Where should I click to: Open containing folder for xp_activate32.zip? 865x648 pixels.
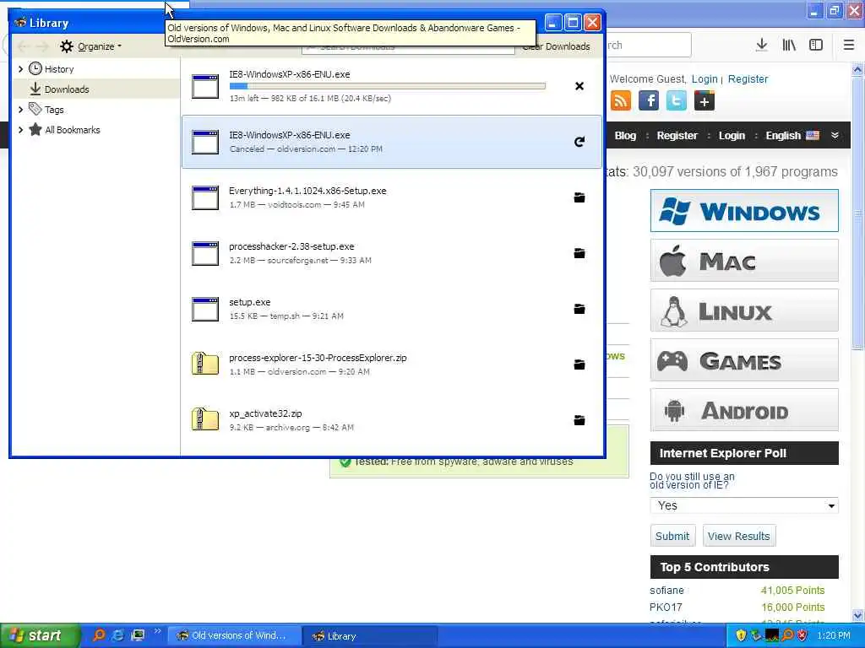pyautogui.click(x=579, y=420)
